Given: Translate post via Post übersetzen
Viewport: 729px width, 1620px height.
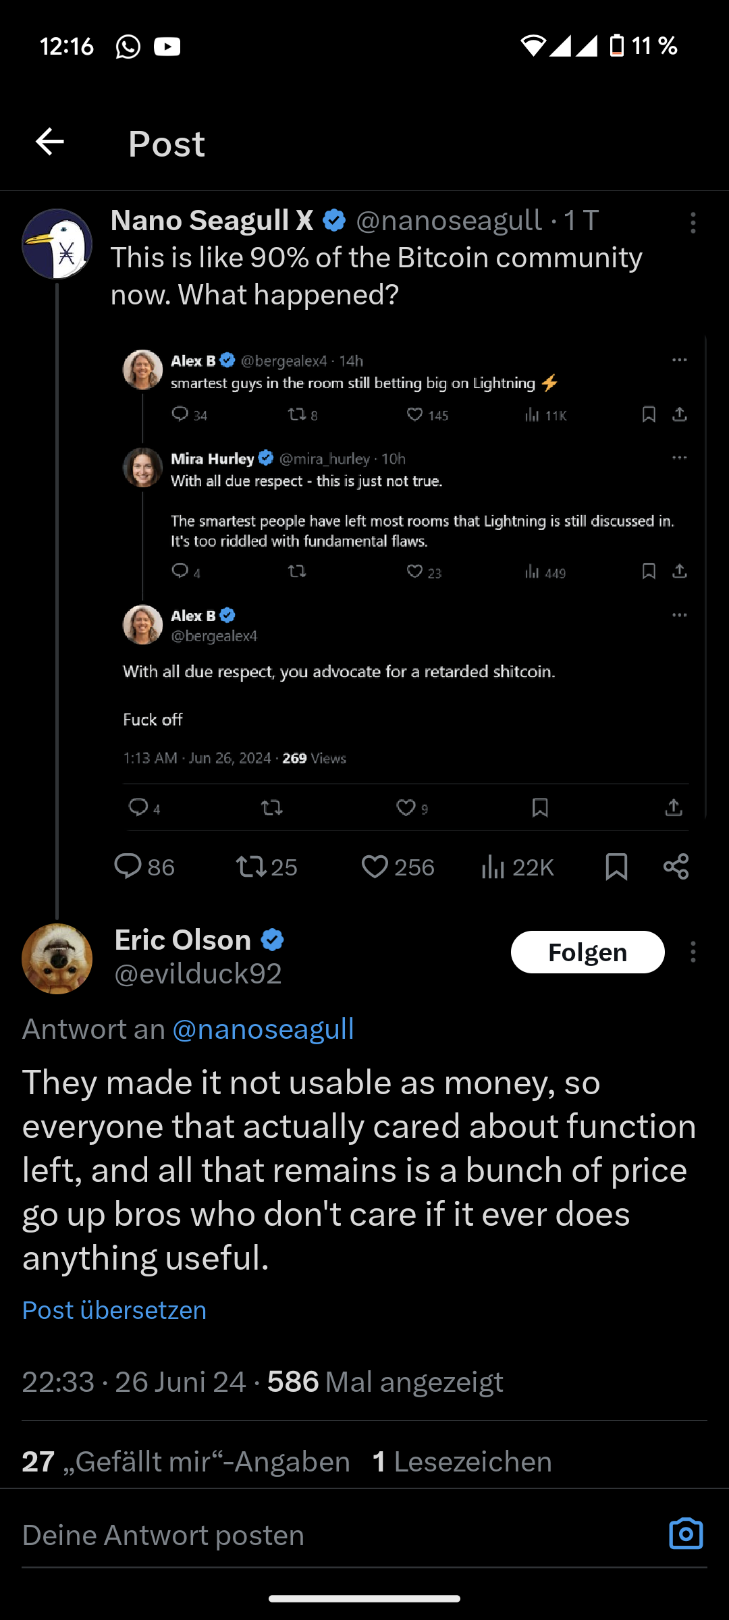Looking at the screenshot, I should 114,1309.
